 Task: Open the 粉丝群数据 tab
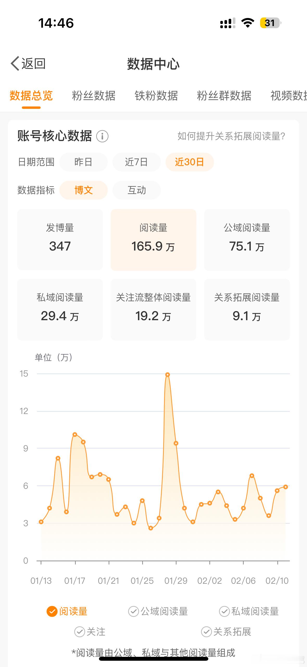point(224,96)
